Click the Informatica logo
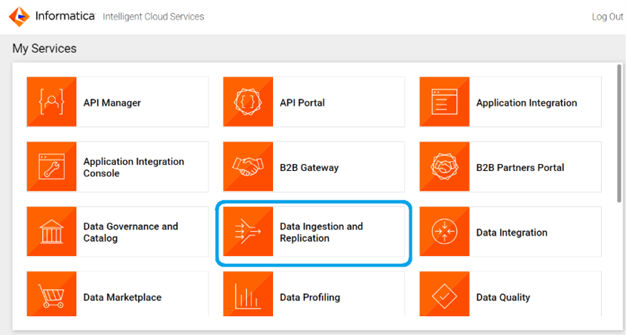 click(52, 17)
